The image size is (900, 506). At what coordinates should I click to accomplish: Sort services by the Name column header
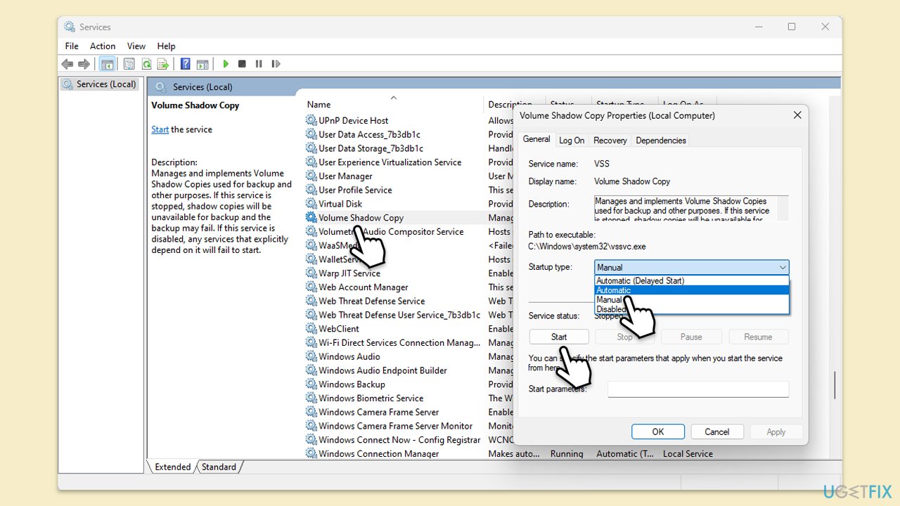click(x=394, y=104)
